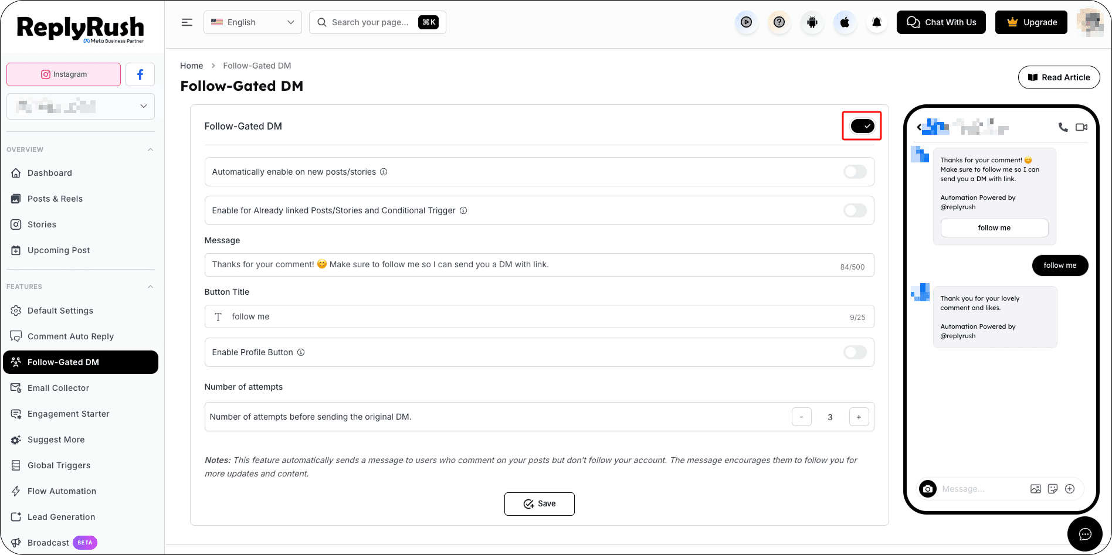Collapse the Overview section

pos(151,149)
